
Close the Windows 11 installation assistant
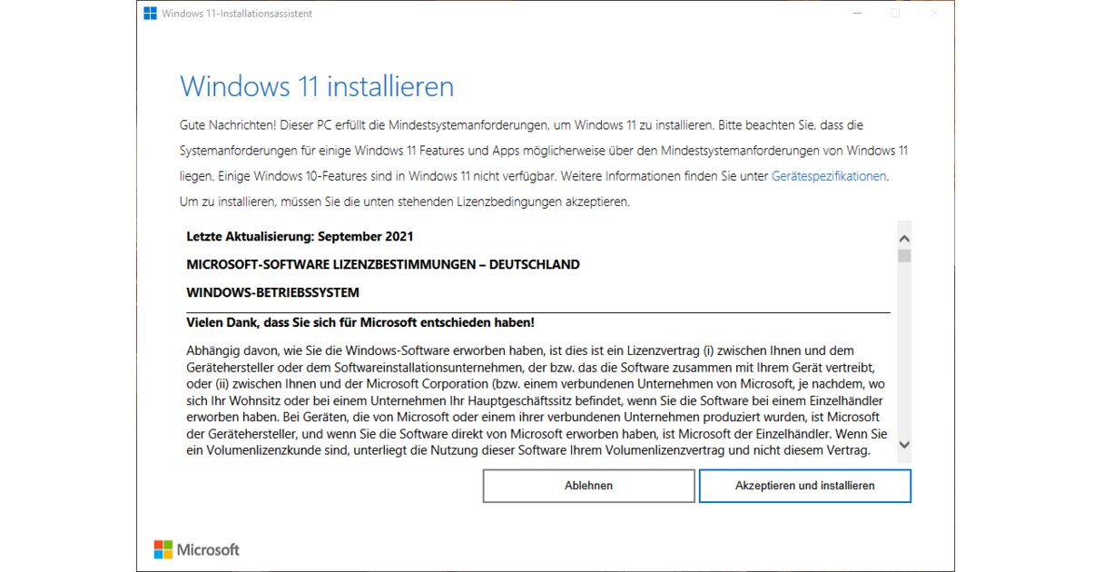tap(935, 14)
